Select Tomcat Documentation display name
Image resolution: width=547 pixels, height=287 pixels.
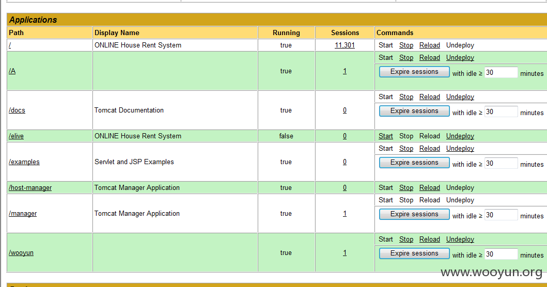129,110
